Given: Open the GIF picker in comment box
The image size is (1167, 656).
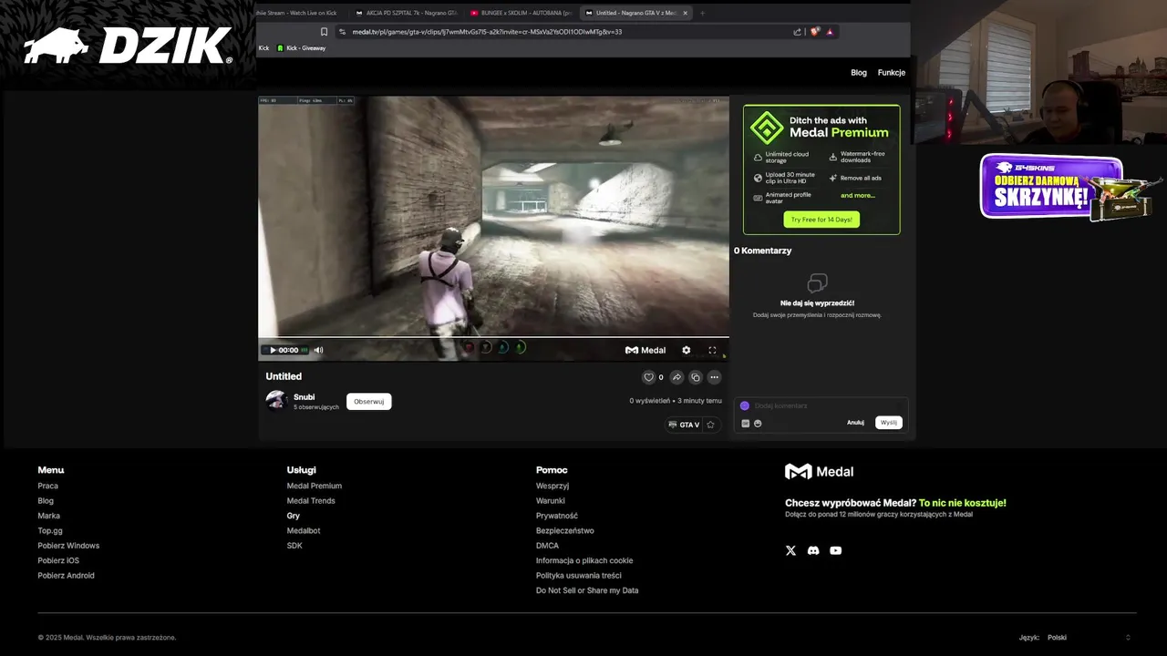Looking at the screenshot, I should [x=745, y=423].
